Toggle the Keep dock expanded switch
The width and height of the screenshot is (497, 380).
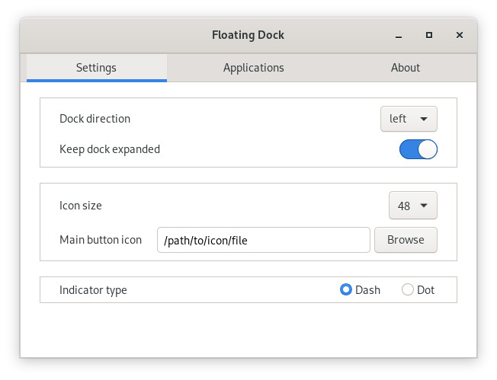click(418, 149)
